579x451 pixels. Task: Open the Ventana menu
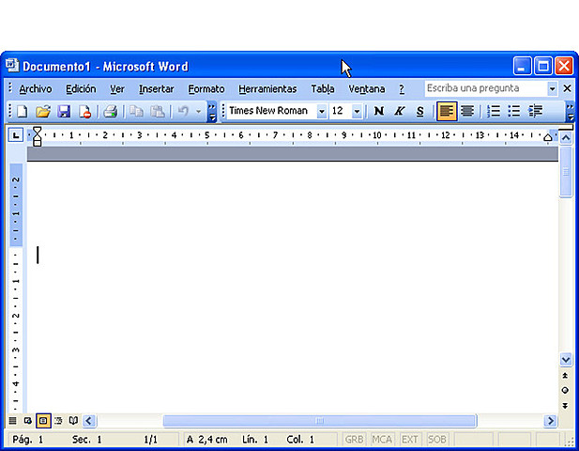366,89
